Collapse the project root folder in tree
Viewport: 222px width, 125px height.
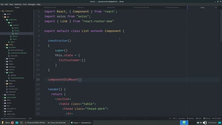(1, 11)
